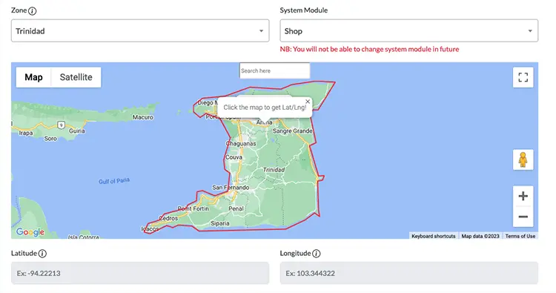Click the Latitude info icon
Viewport: 556px width, 293px height.
pyautogui.click(x=42, y=254)
